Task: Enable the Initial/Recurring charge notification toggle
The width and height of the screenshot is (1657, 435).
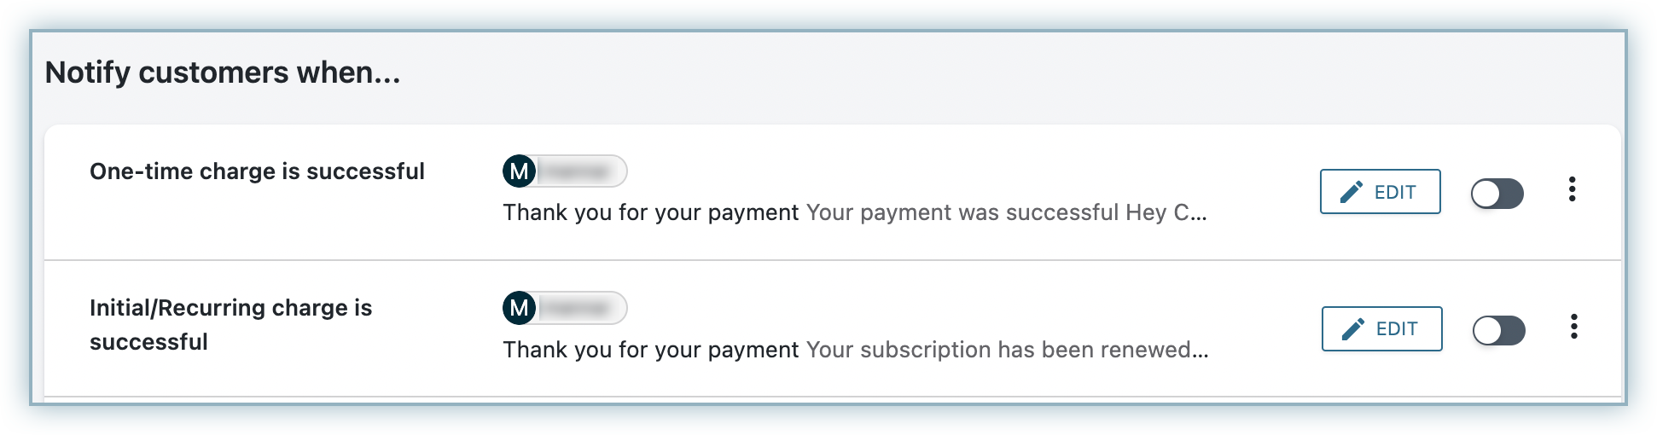Action: 1498,331
